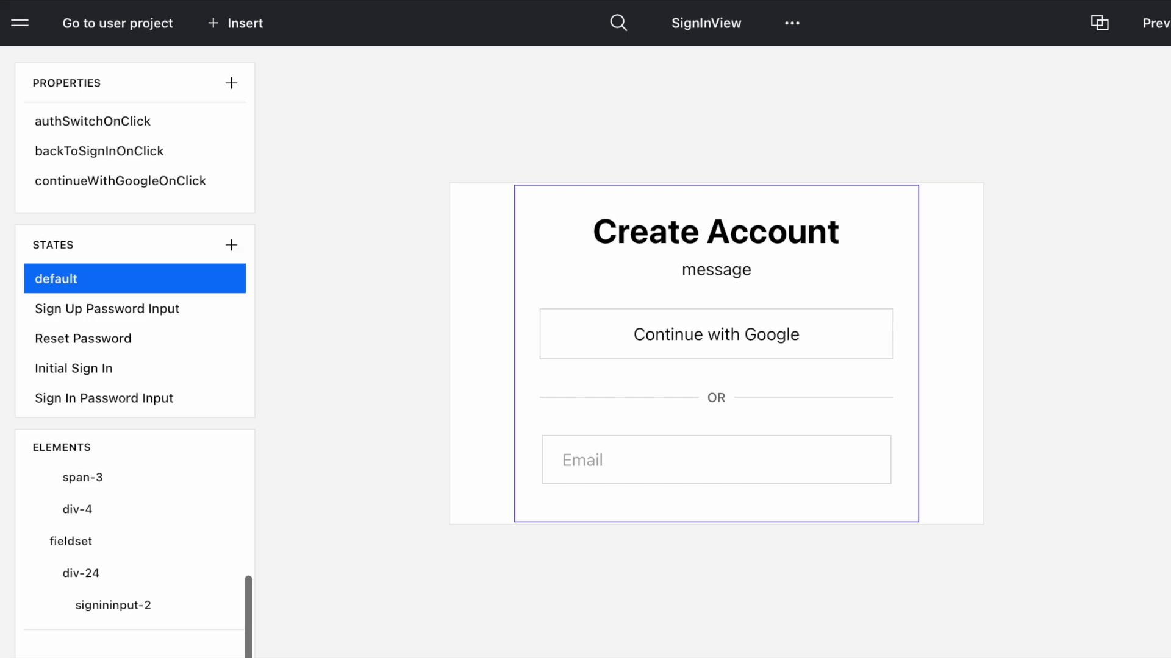
Task: Click the Insert plus button
Action: click(235, 23)
